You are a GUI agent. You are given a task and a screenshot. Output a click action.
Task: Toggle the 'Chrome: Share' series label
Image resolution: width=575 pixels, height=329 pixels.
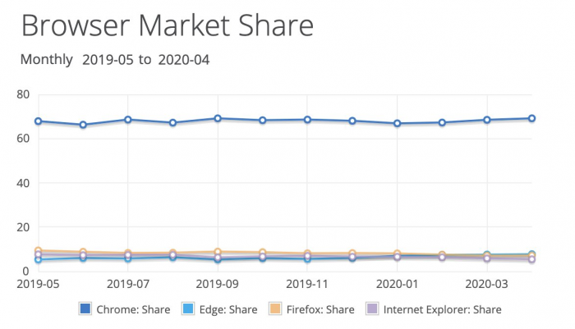pyautogui.click(x=131, y=309)
